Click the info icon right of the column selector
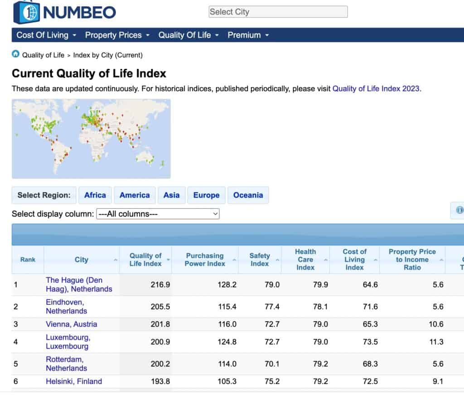Image resolution: width=464 pixels, height=395 pixels. [x=459, y=210]
